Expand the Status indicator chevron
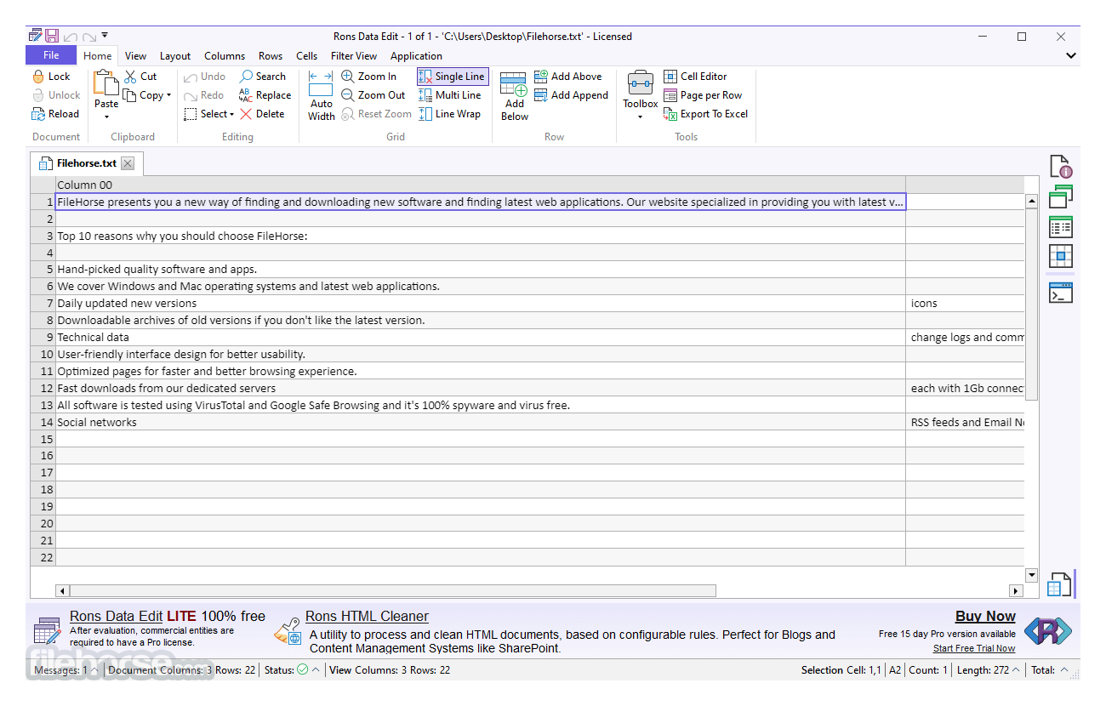This screenshot has height=706, width=1106. 316,670
